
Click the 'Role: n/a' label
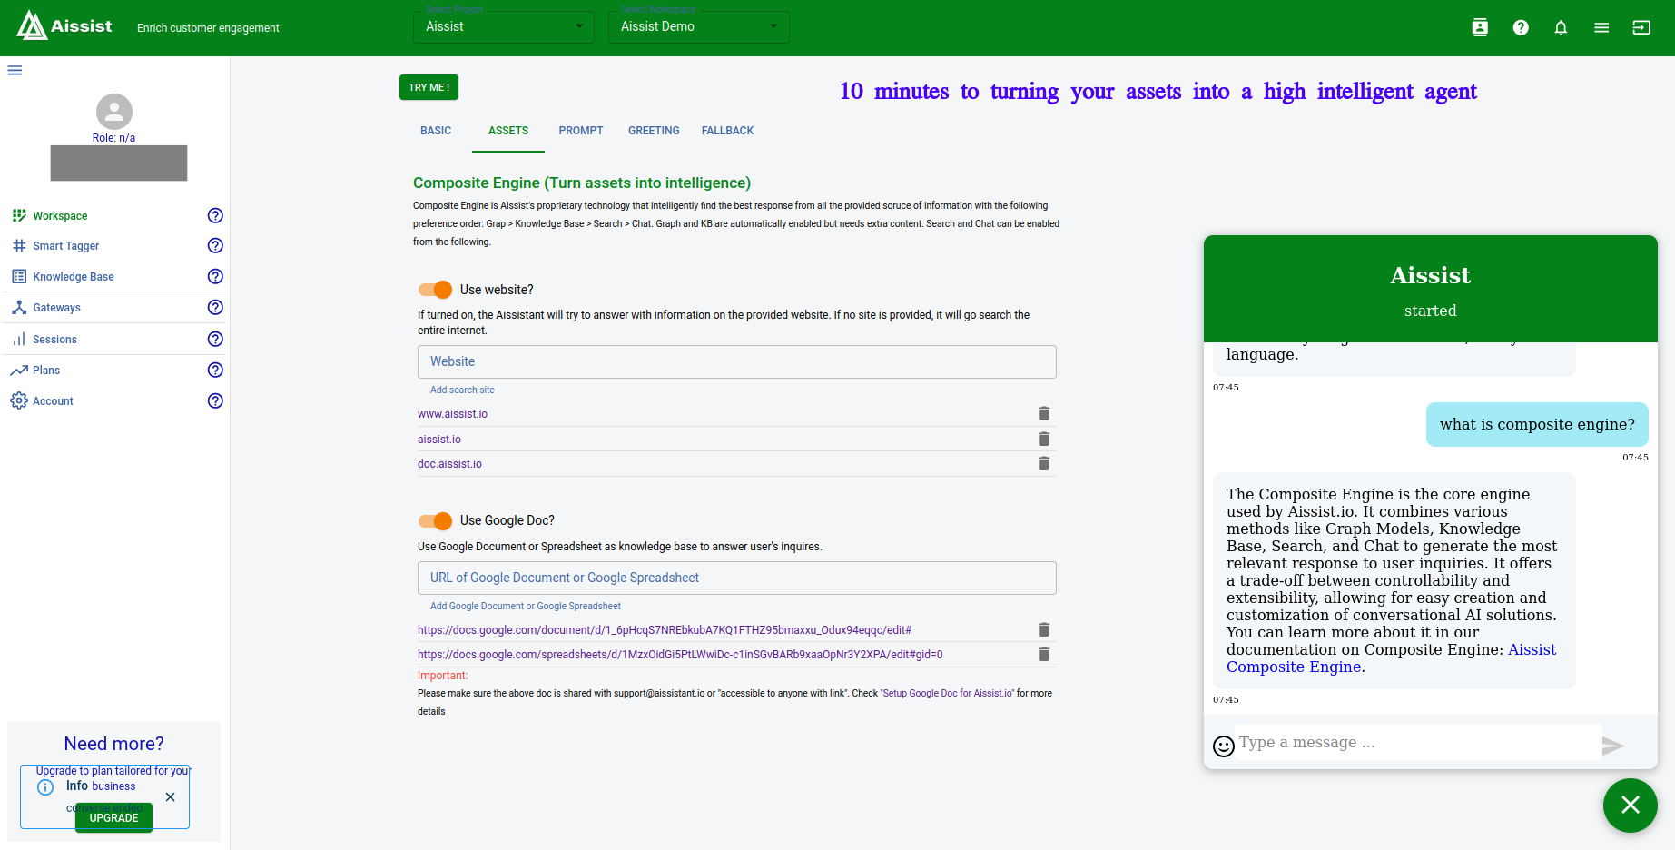click(113, 138)
